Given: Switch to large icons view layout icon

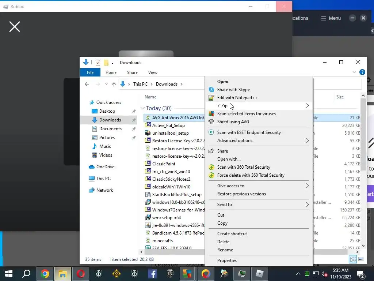Looking at the screenshot, I should tap(361, 259).
